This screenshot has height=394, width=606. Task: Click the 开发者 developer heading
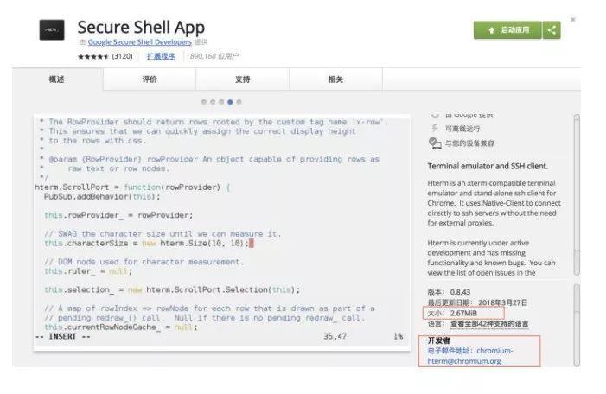pos(438,340)
